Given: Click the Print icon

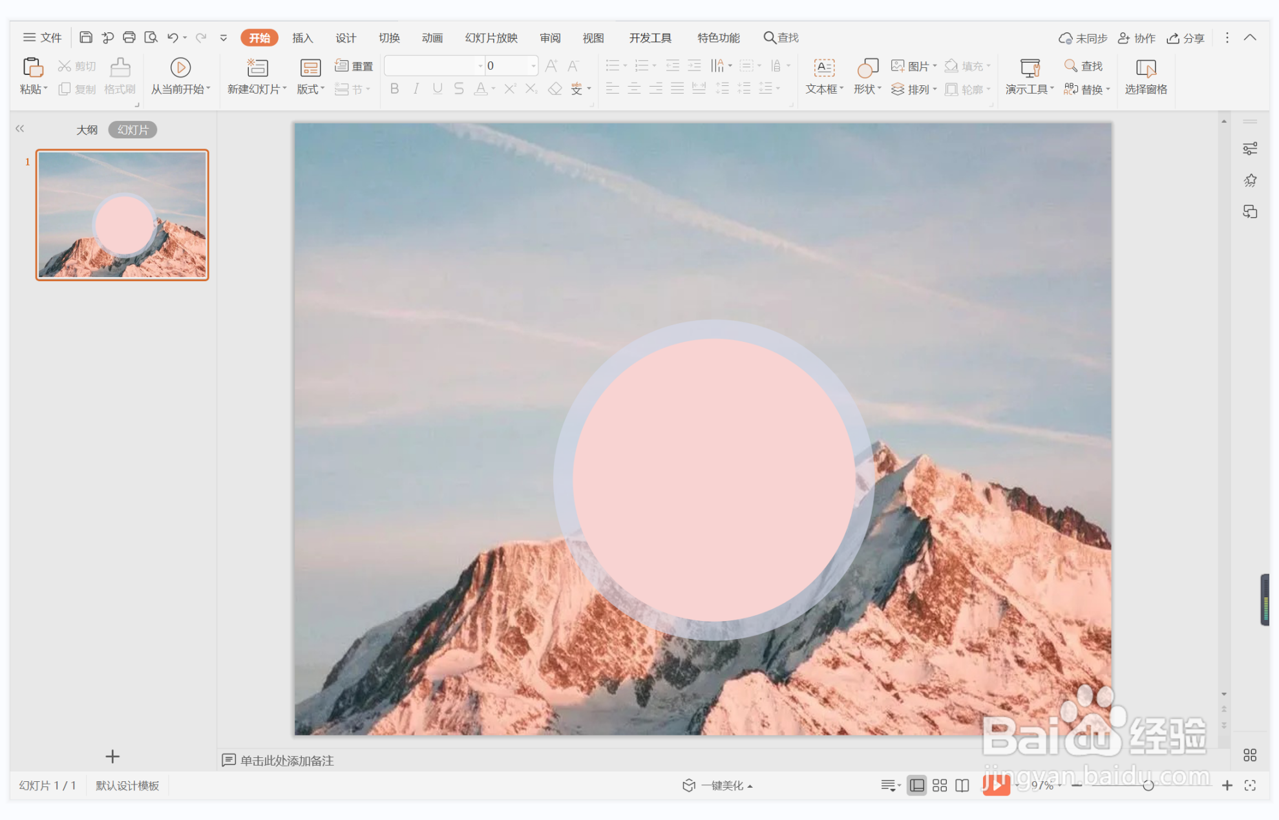Looking at the screenshot, I should (129, 37).
